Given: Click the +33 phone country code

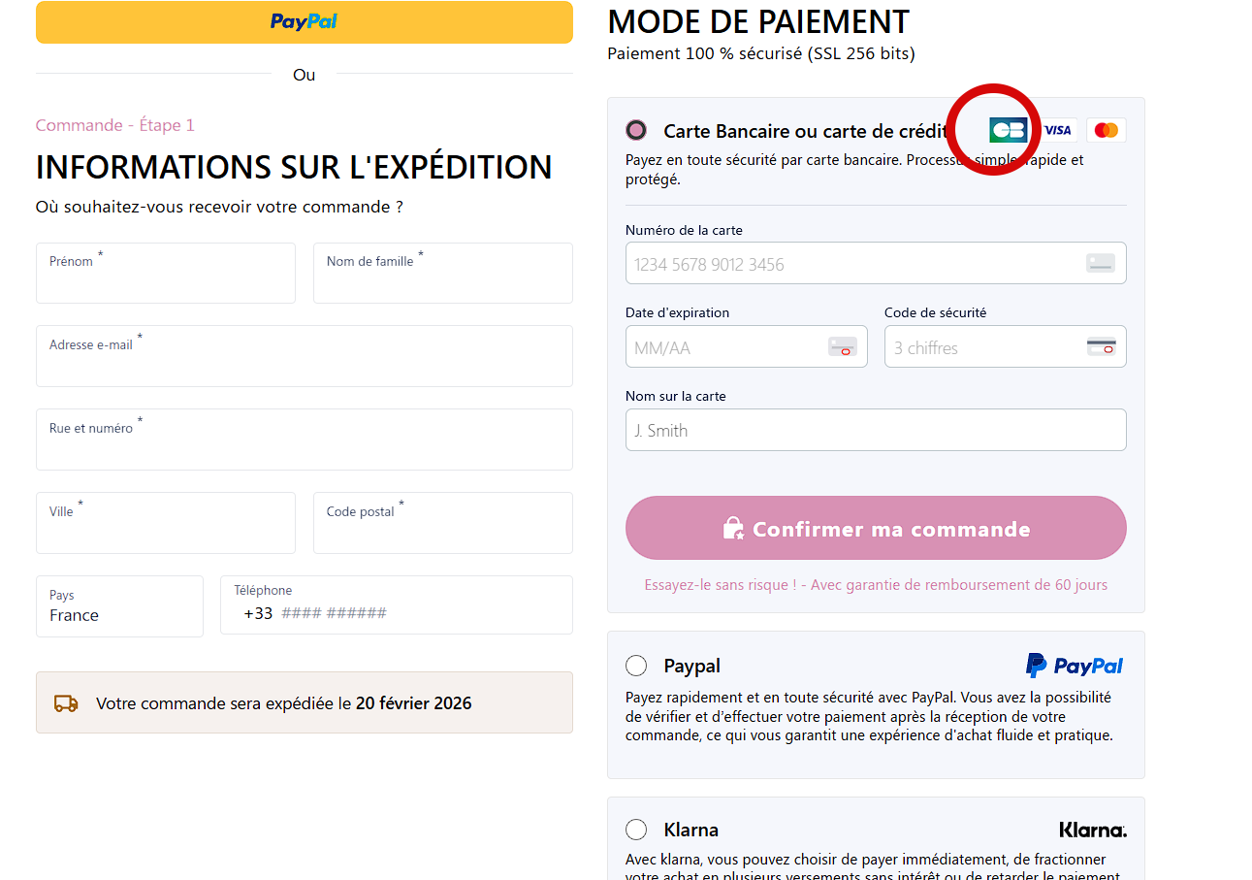Looking at the screenshot, I should click(x=258, y=613).
